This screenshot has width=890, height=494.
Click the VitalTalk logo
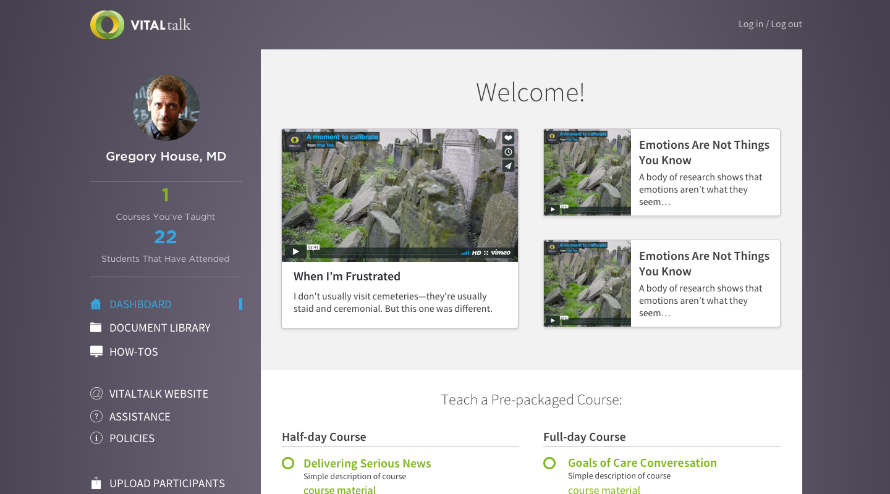tap(140, 25)
